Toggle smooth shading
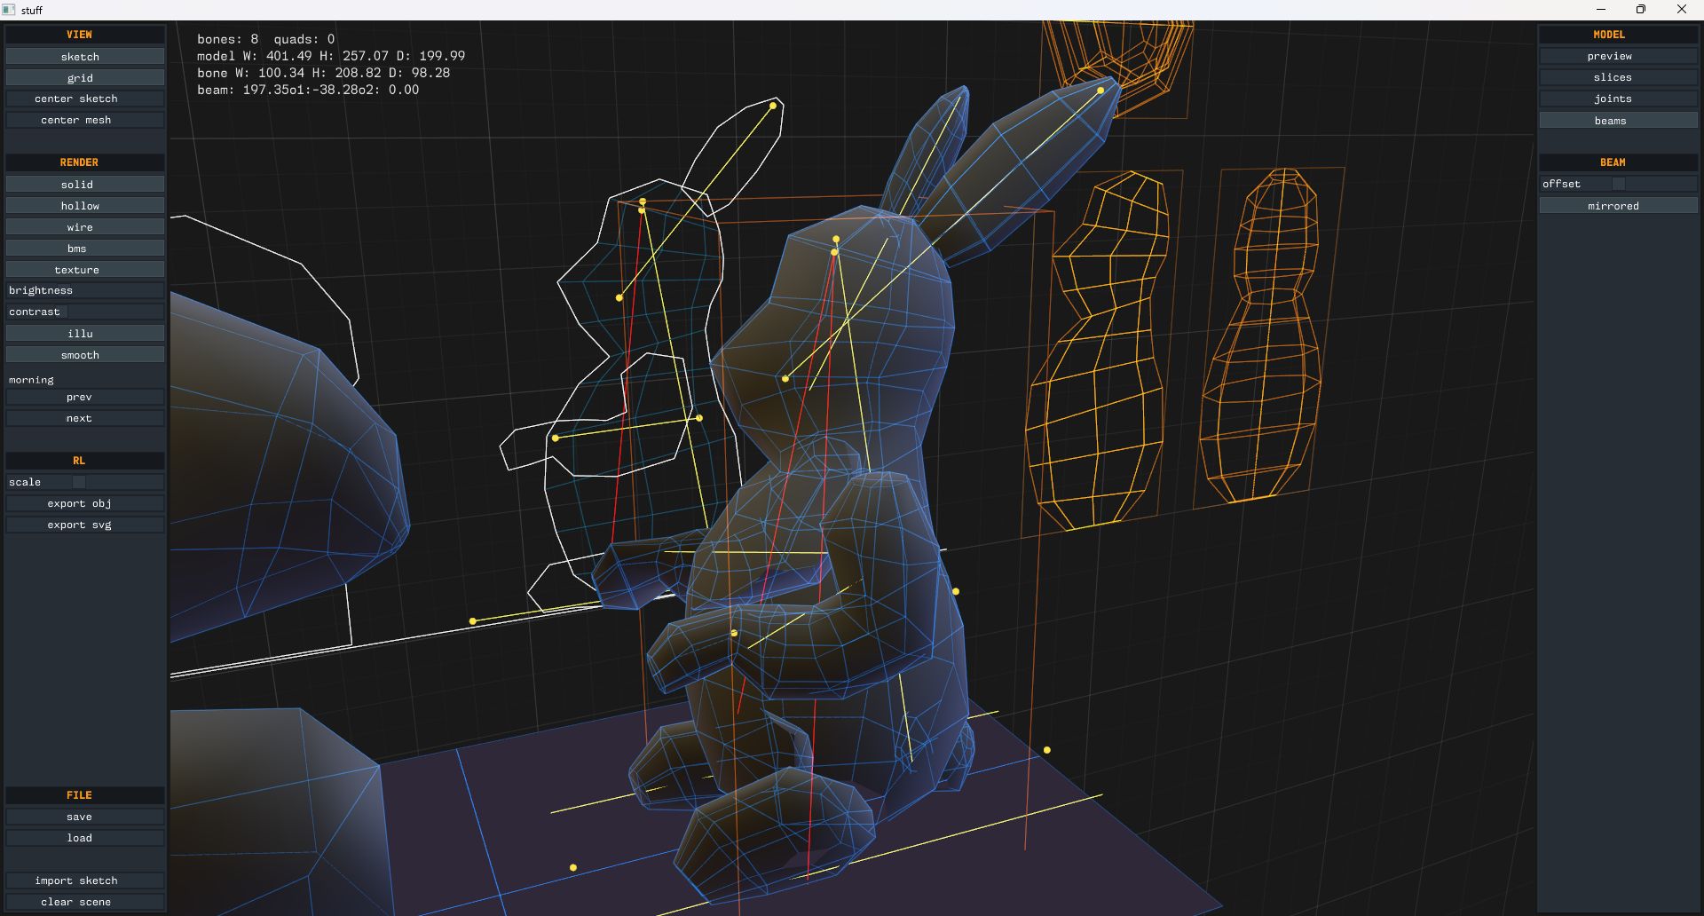 click(84, 355)
